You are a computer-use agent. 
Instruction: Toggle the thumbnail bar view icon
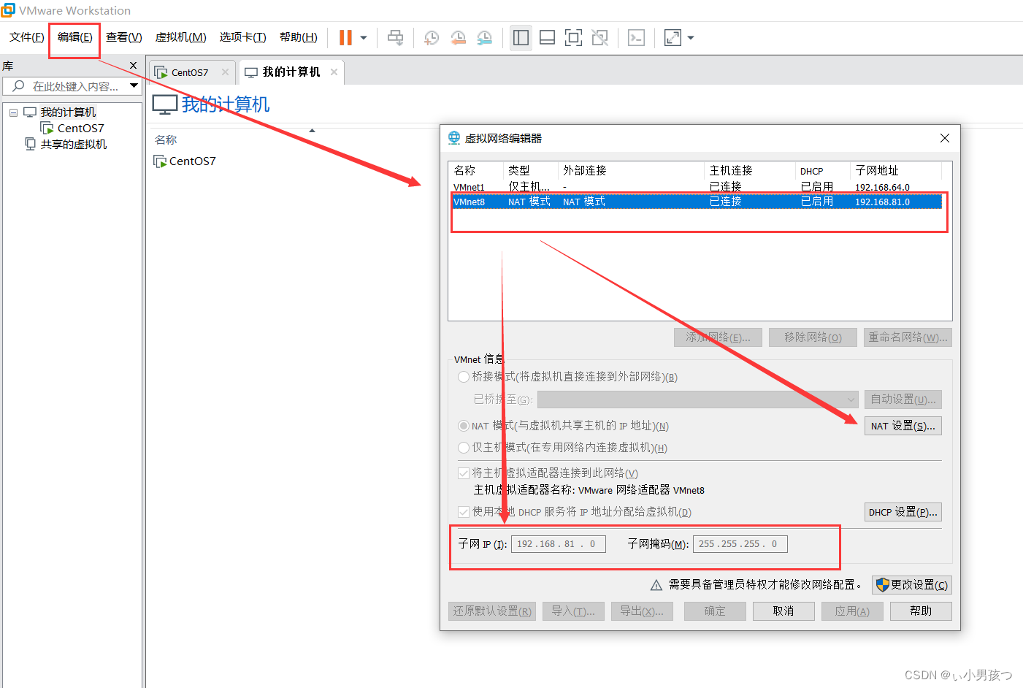click(x=547, y=37)
